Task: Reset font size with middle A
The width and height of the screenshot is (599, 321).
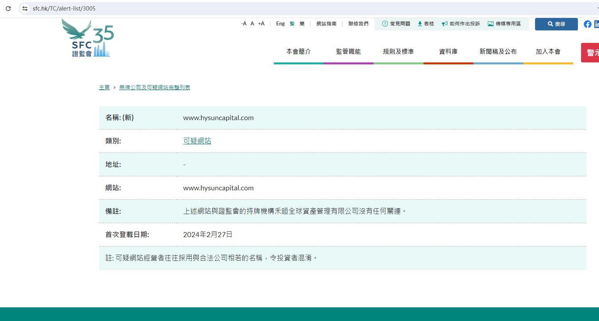Action: click(252, 24)
